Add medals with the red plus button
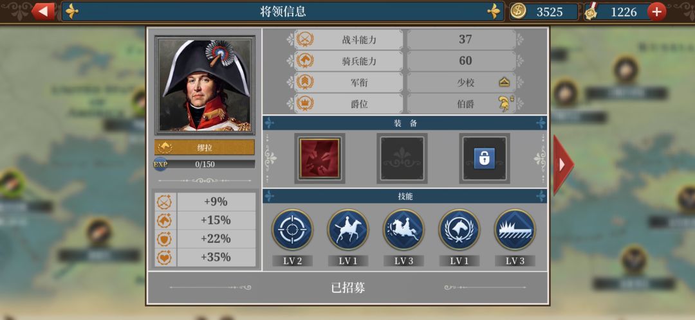 click(656, 12)
